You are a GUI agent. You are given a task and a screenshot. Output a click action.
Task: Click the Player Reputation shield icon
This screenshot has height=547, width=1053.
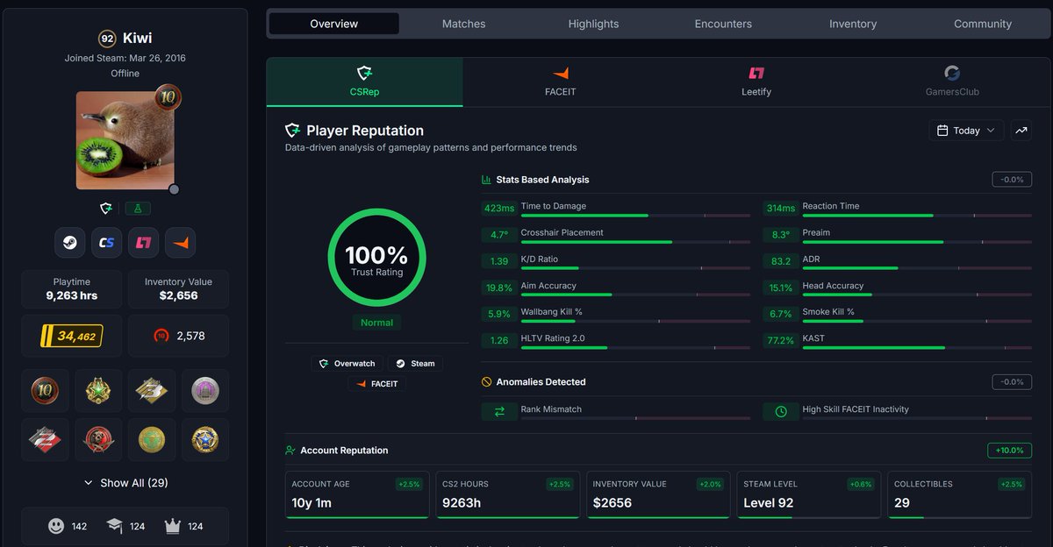pos(293,131)
